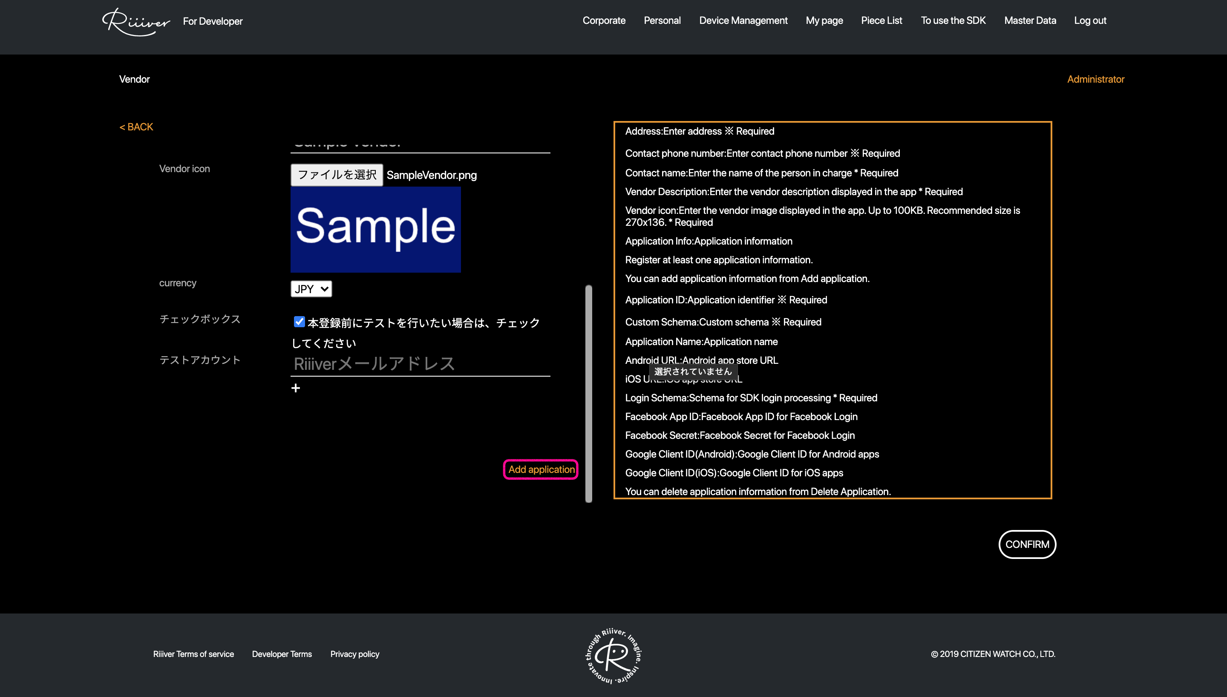Click the 'Application ID:Application identifier' line
The image size is (1227, 697).
(726, 300)
